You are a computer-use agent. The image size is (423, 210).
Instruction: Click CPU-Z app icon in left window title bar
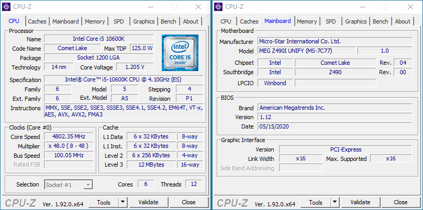7,6
